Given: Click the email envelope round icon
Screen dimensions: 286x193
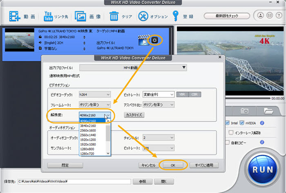Looking at the screenshot, I should (x=270, y=15).
